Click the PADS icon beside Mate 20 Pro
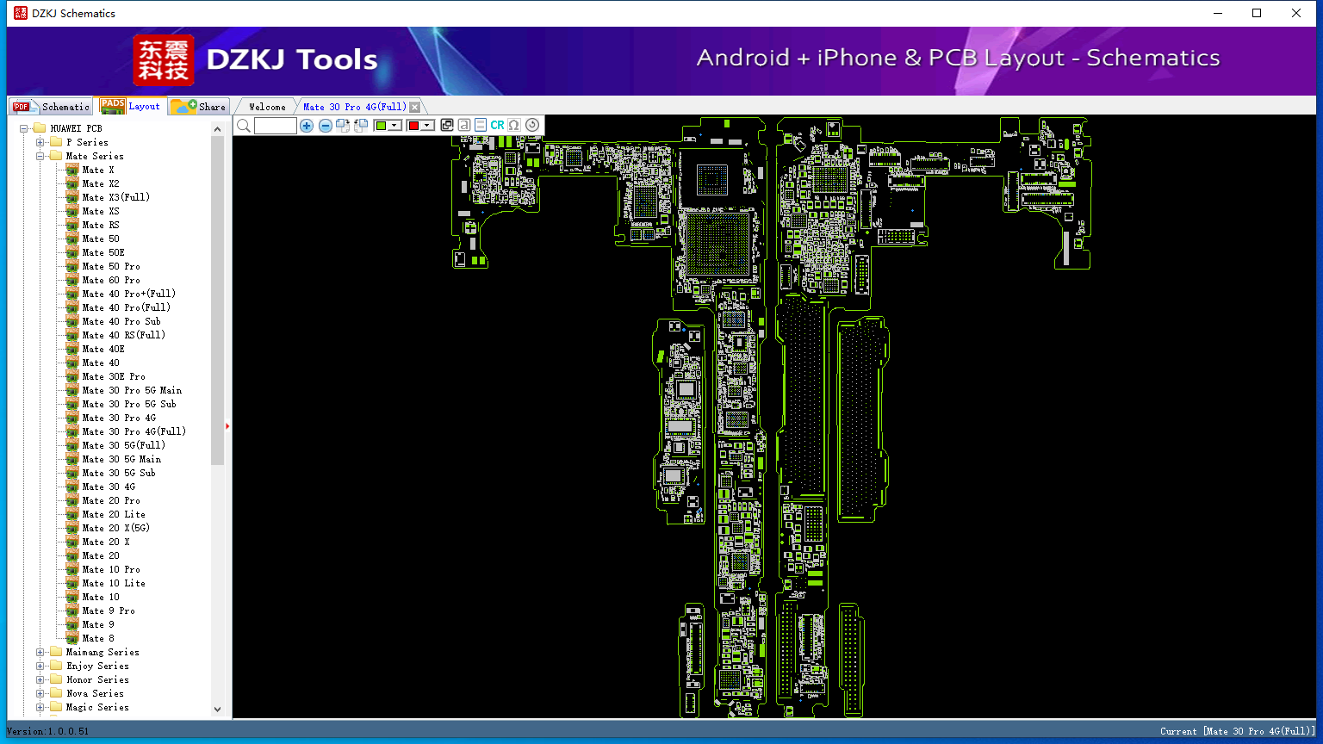The width and height of the screenshot is (1323, 744). pos(72,500)
